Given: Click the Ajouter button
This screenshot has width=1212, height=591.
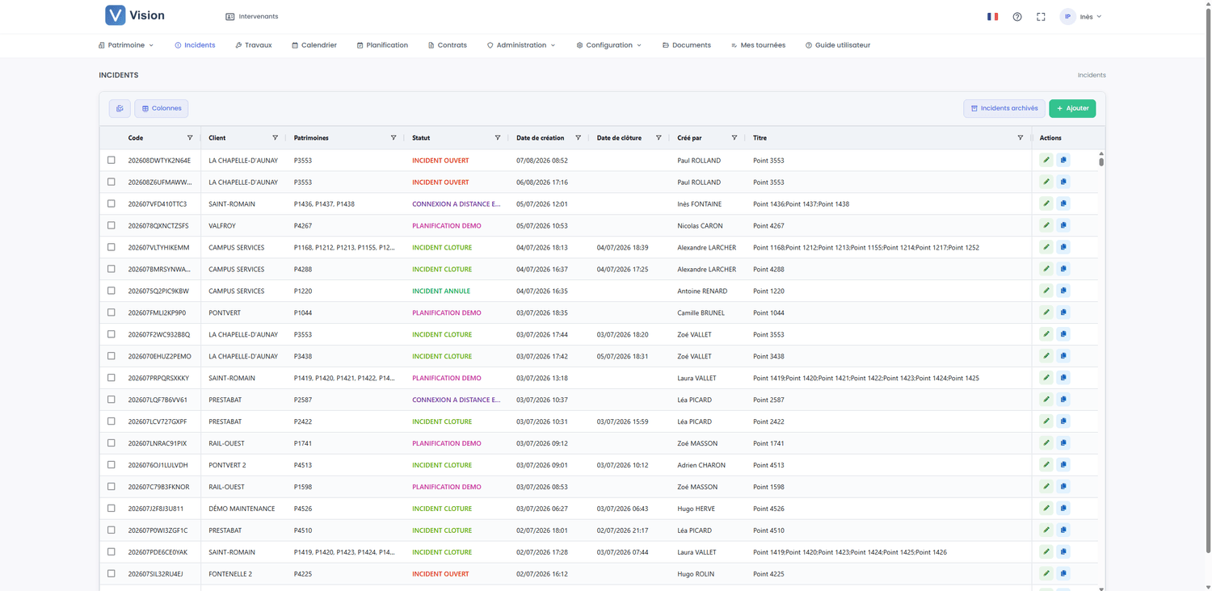Looking at the screenshot, I should tap(1072, 108).
